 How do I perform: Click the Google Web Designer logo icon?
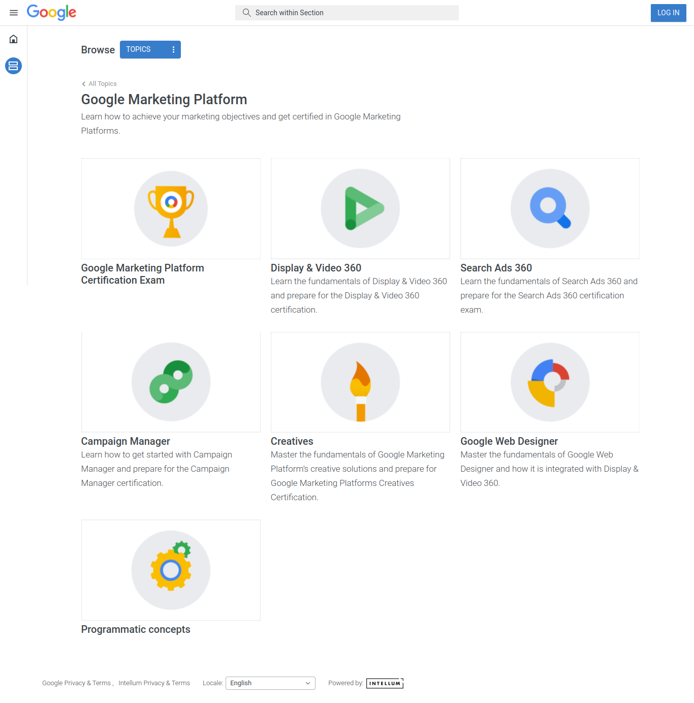pyautogui.click(x=550, y=382)
